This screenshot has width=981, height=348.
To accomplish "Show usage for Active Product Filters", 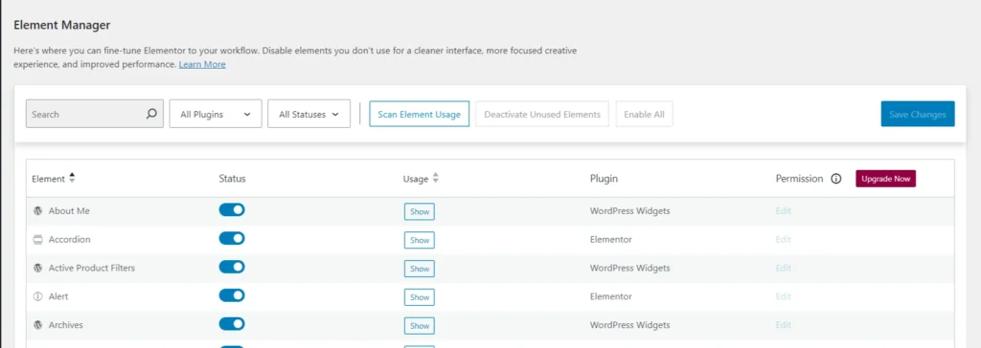I will (x=420, y=269).
